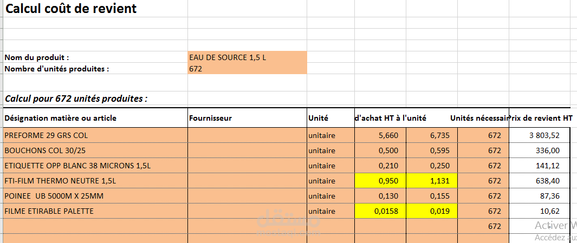
Task: Select 'unitaire' cell in PREFORME row
Action: tap(331, 135)
